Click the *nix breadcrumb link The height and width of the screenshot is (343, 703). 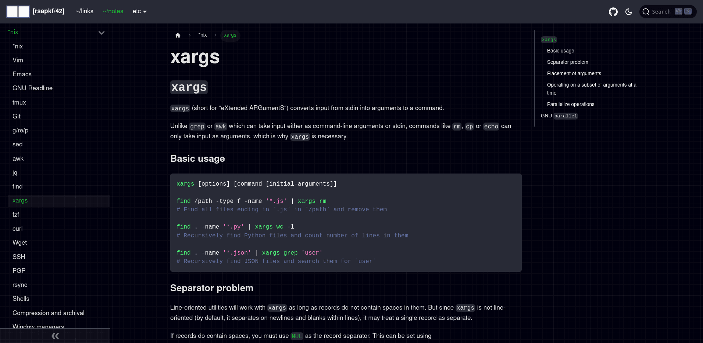203,35
